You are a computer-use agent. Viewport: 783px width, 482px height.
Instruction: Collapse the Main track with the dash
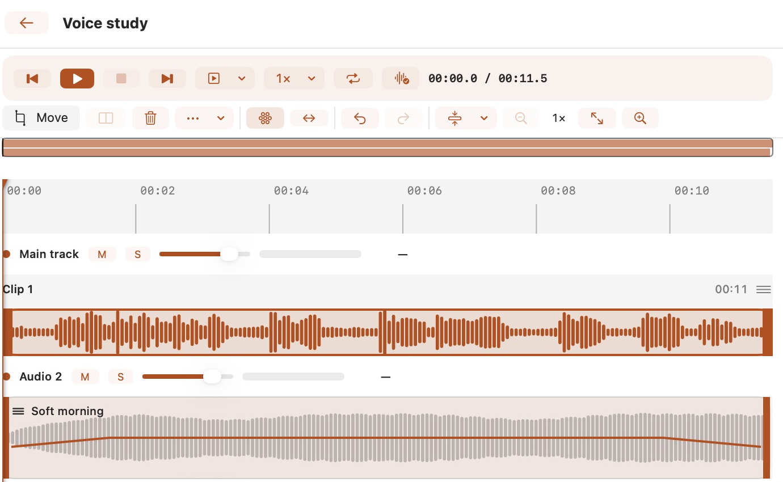403,255
